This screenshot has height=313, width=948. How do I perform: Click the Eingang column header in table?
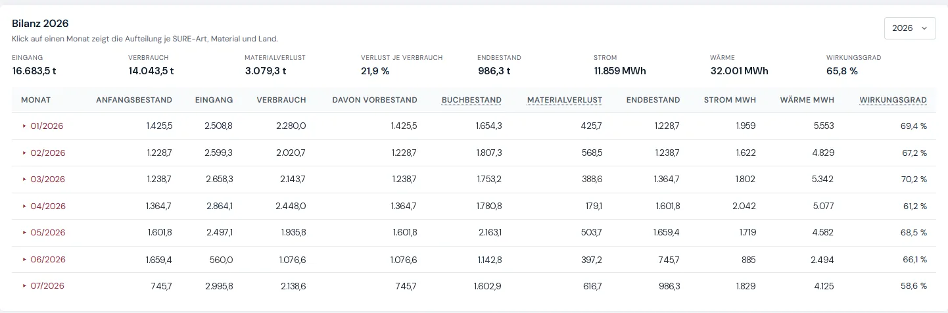[214, 100]
